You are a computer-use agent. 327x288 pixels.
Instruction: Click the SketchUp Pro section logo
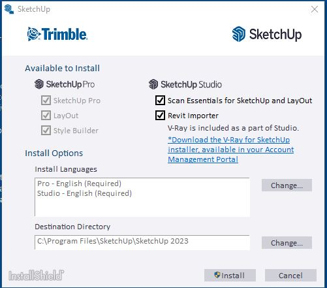click(x=39, y=84)
